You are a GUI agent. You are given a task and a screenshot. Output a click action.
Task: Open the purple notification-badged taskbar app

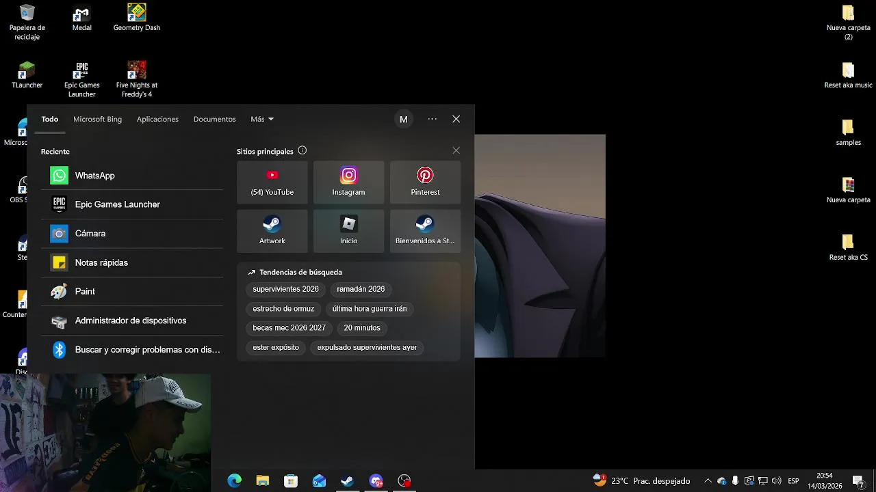376,481
